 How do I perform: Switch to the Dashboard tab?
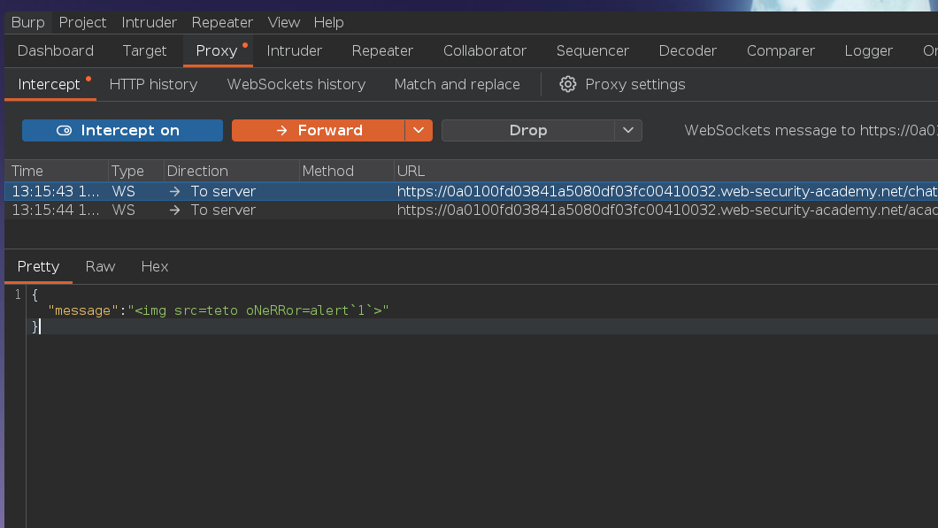[x=56, y=50]
